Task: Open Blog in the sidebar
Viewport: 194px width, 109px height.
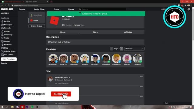Action: pyautogui.click(x=5, y=48)
